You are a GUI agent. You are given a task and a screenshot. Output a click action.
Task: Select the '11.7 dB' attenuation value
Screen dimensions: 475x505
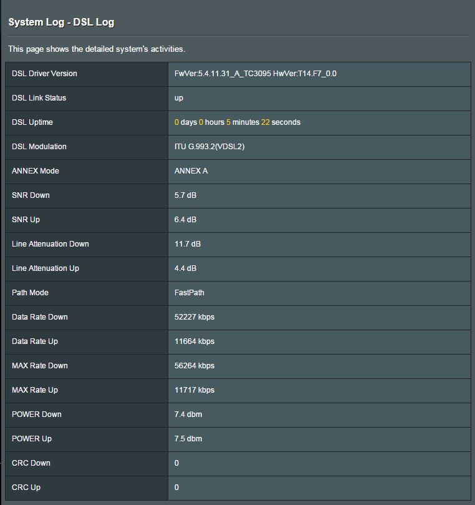coord(188,244)
